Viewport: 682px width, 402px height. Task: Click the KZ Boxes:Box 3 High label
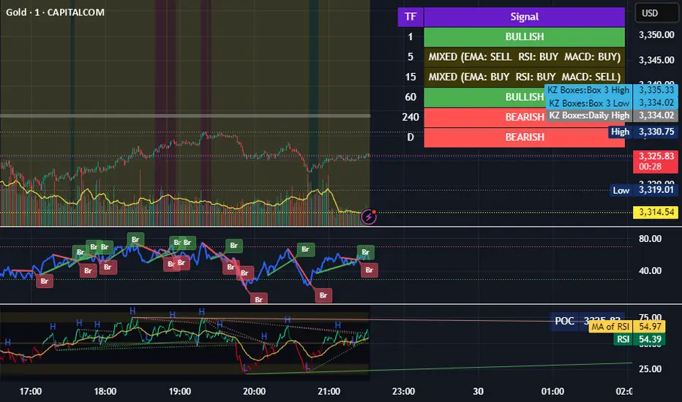coord(588,90)
